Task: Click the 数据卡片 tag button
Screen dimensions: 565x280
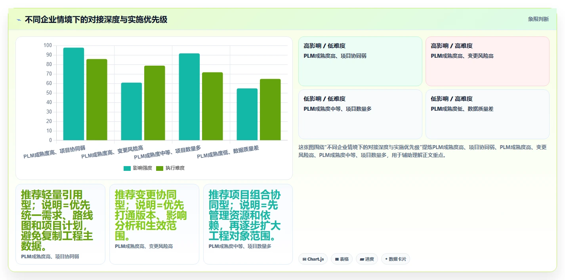Action: coord(395,259)
